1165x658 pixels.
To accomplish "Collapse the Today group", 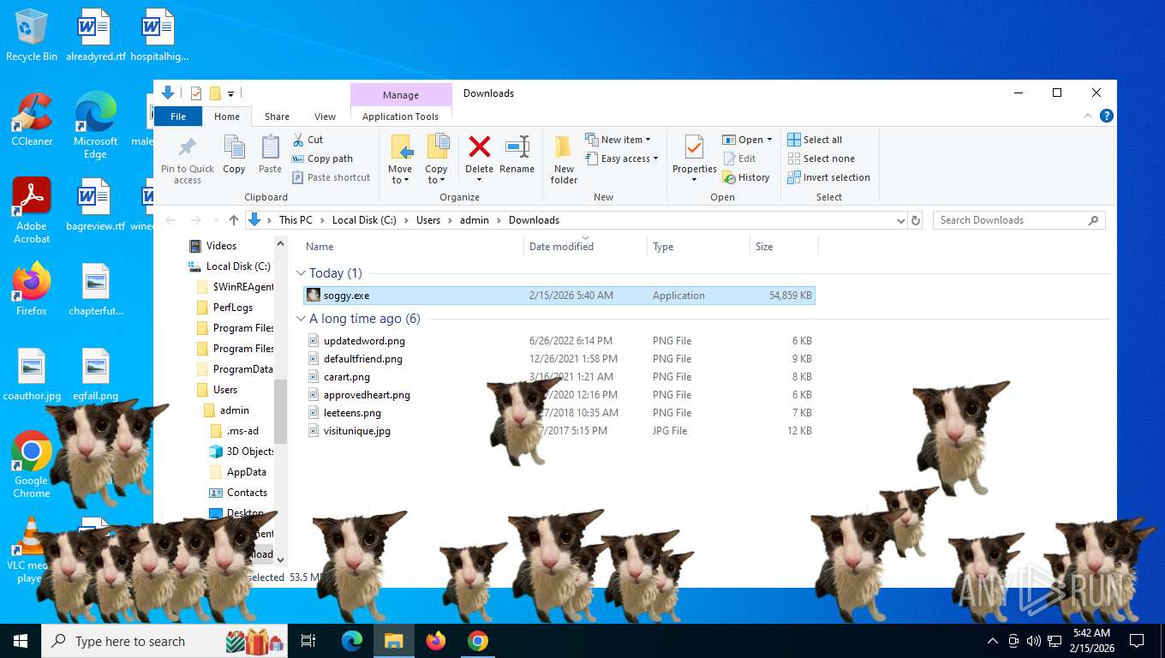I will pyautogui.click(x=301, y=273).
